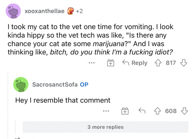196x139 pixels.
Task: Expand the "3 more replies" section
Action: coord(105,127)
